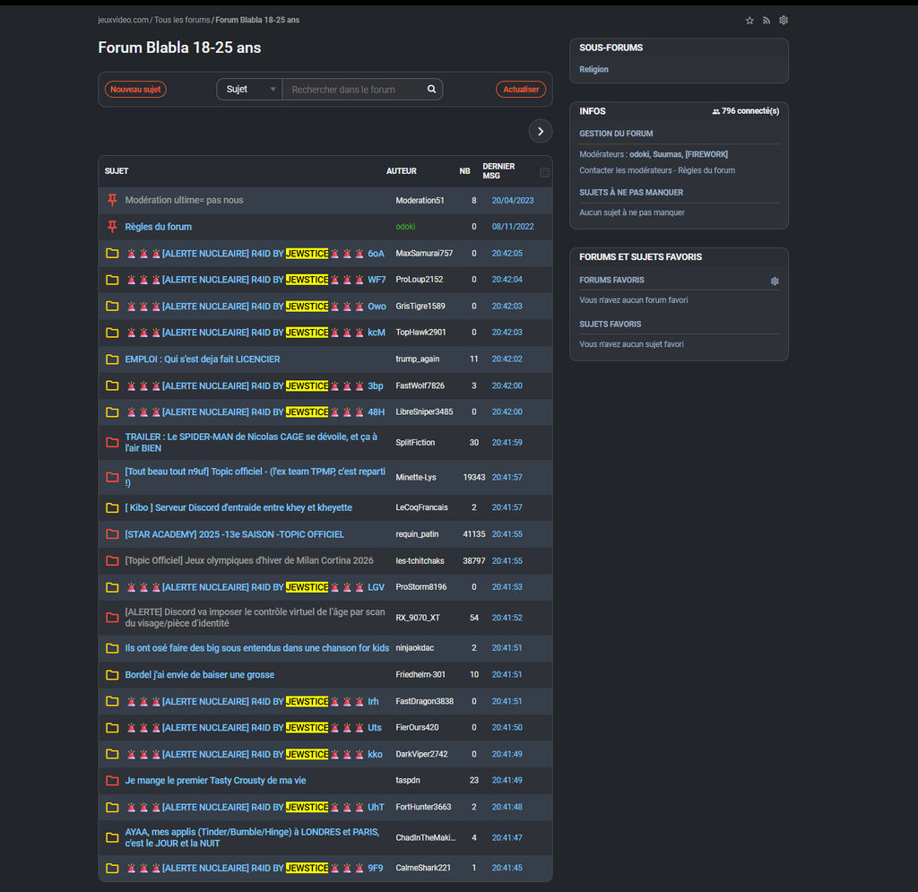Go to jeuxvideo.com breadcrumb home
The width and height of the screenshot is (918, 892).
[123, 20]
